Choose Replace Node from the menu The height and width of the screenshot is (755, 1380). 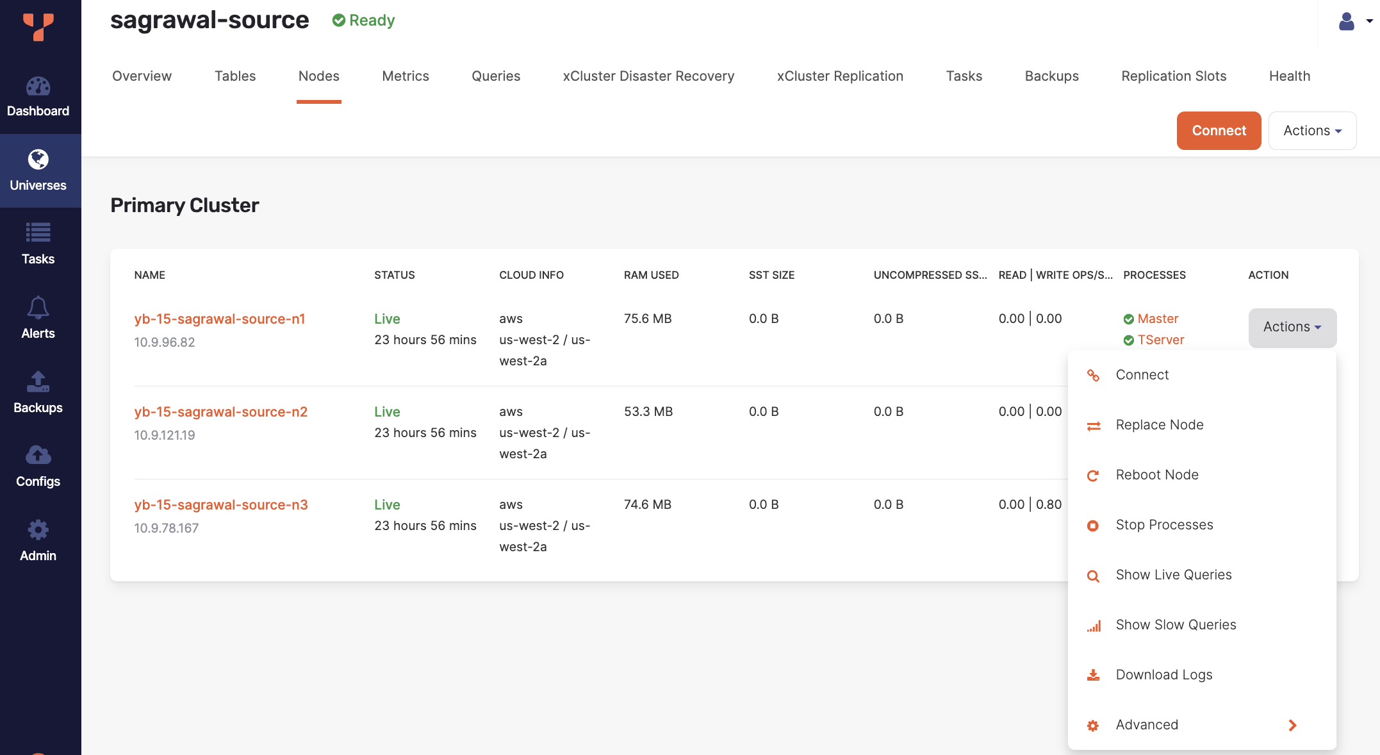tap(1159, 425)
